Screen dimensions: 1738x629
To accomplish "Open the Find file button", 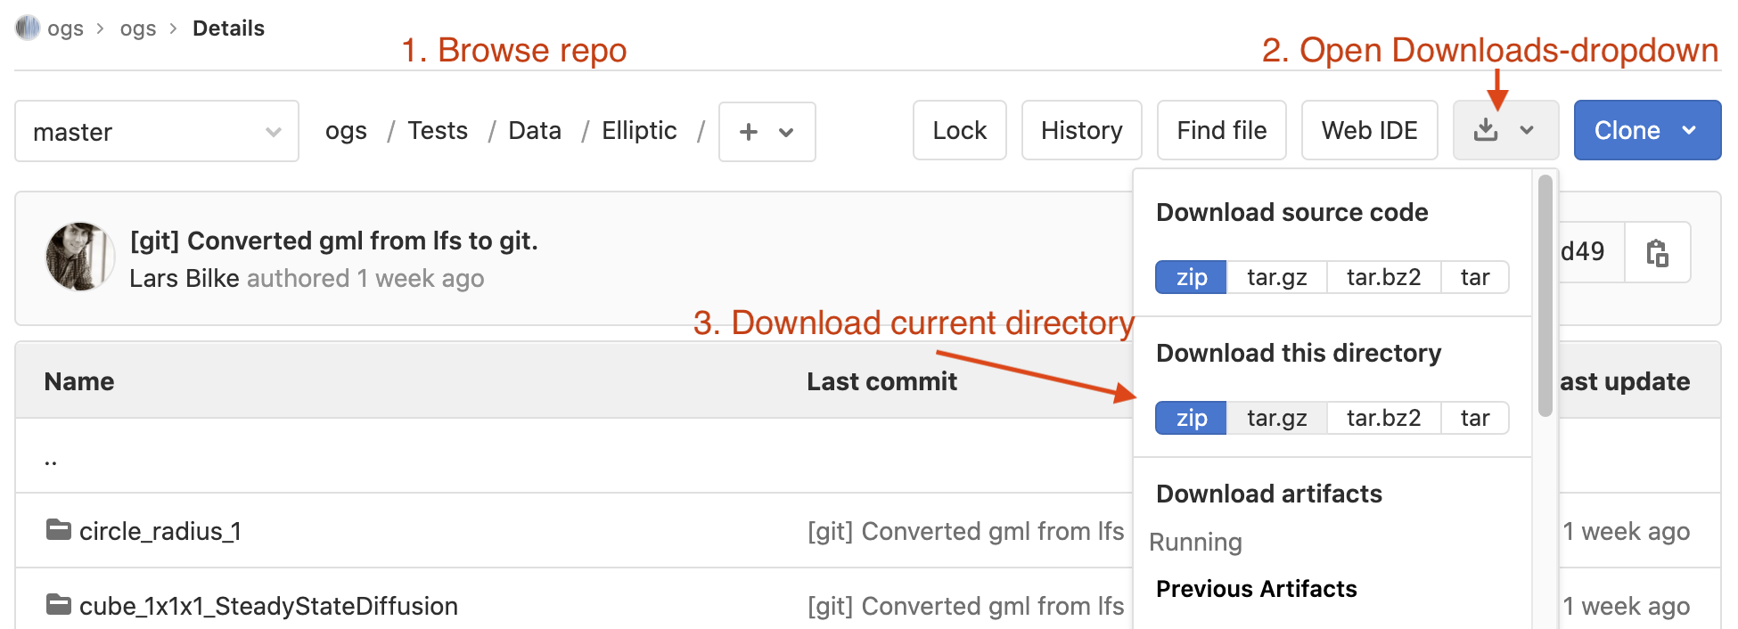I will coord(1221,131).
